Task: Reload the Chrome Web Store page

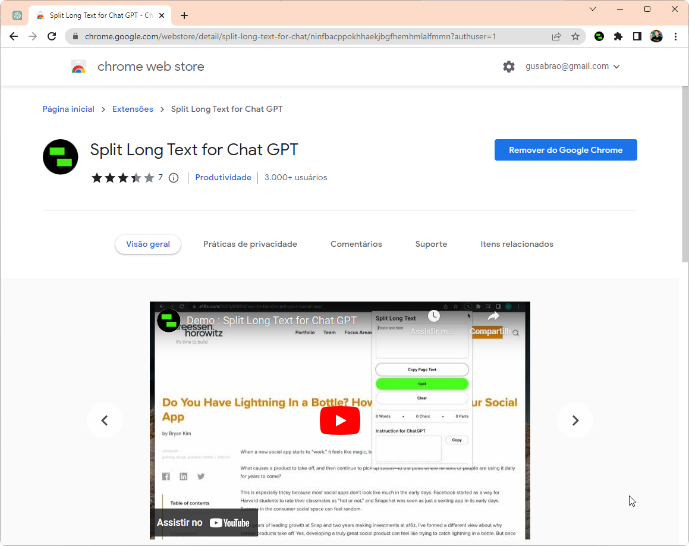Action: (52, 36)
